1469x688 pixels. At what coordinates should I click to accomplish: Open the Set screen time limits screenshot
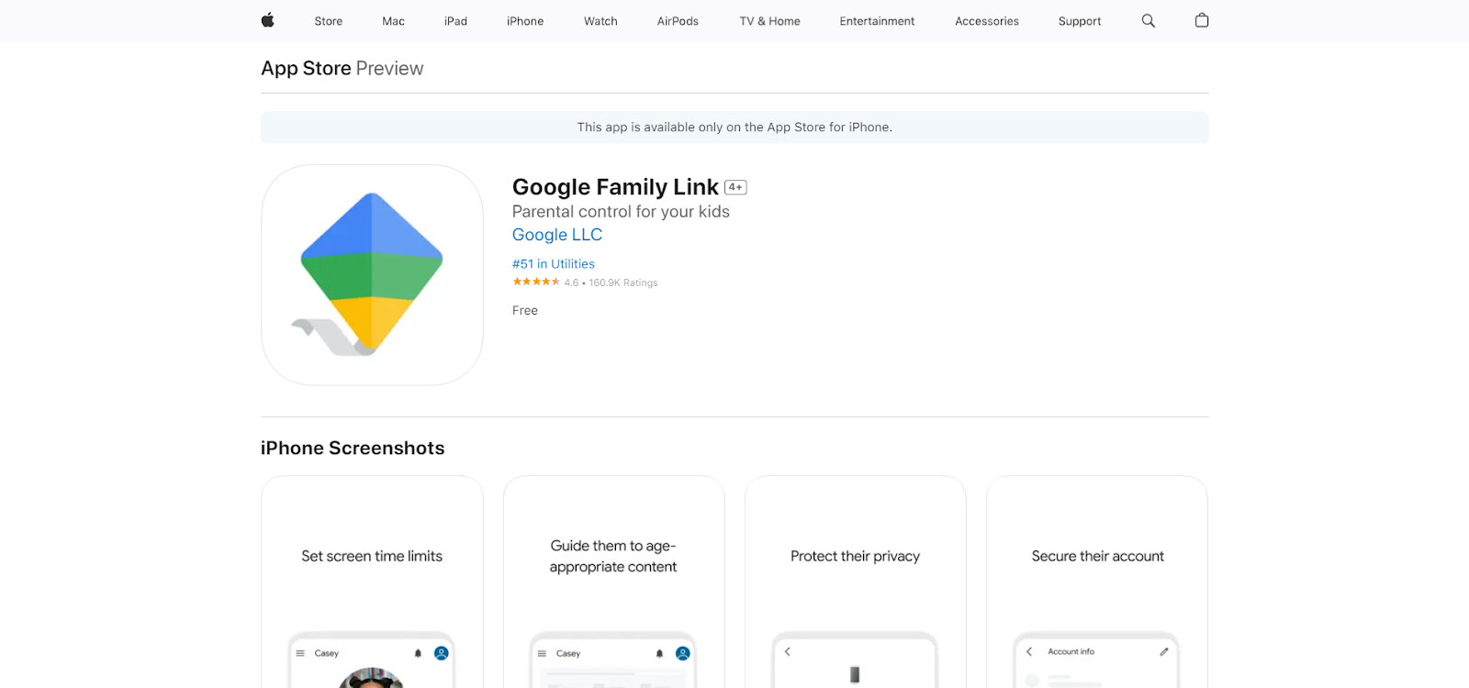(372, 582)
